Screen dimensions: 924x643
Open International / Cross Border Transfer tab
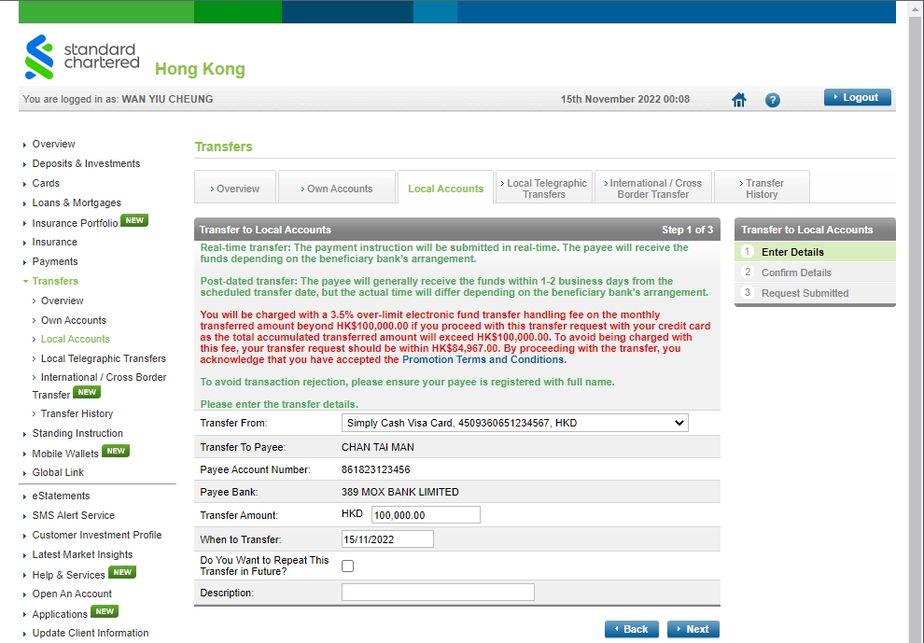[653, 189]
